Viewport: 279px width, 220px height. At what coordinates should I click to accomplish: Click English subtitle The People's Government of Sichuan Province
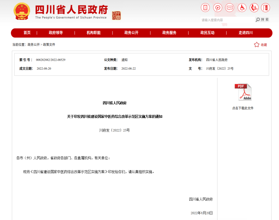(x=71, y=17)
